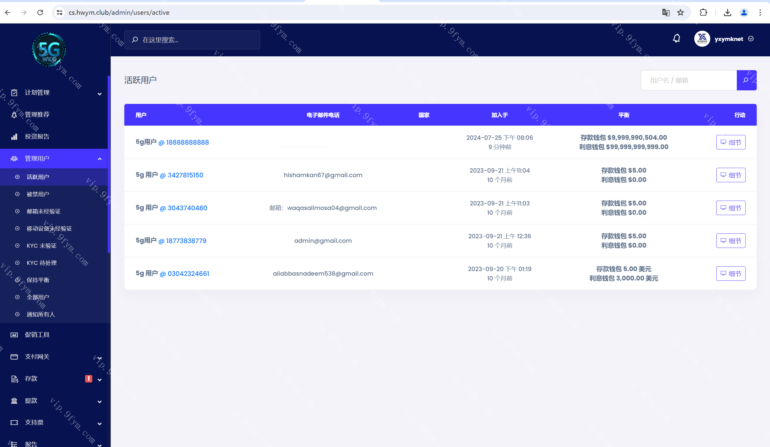This screenshot has width=770, height=447.
Task: Click the red deposit alert badge
Action: coord(88,379)
